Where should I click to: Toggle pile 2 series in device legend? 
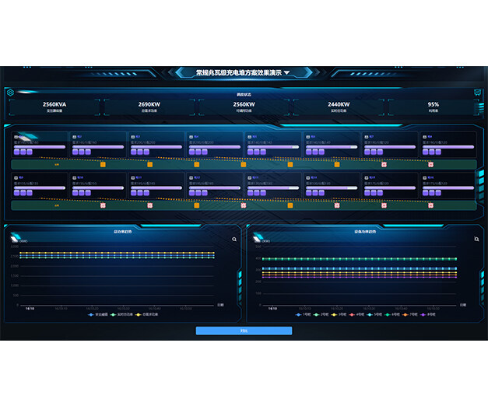[x=321, y=314]
